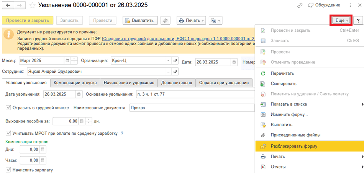Toggle Отразить в трудовой книжке checkbox

[8, 108]
